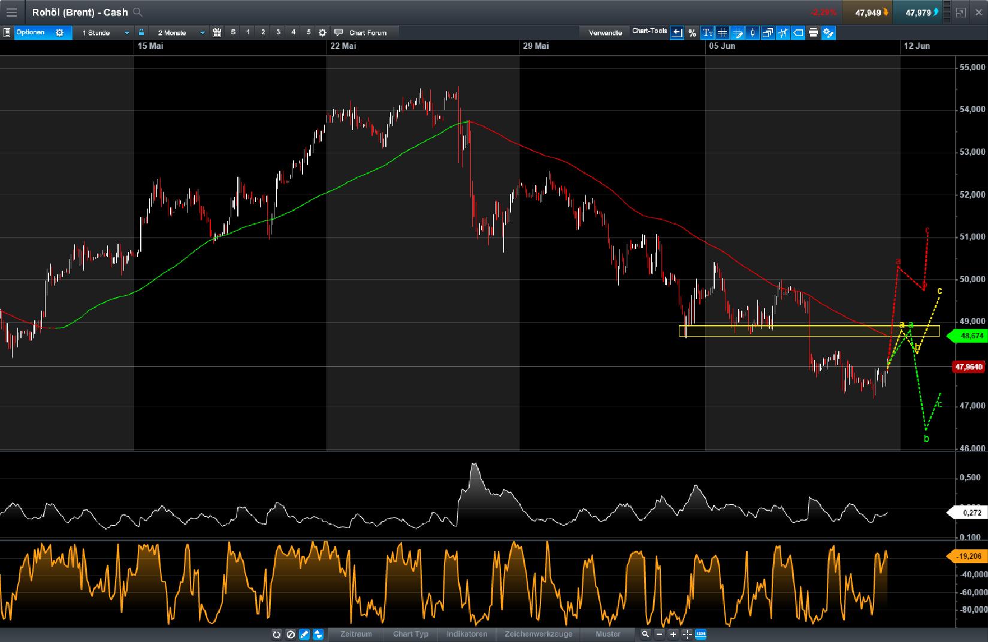Open the Muster menu

click(608, 634)
